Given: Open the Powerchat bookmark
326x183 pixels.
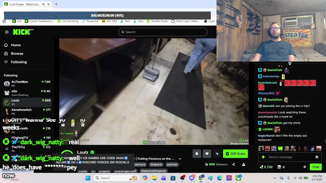Looking at the screenshot, I should [x=90, y=21].
